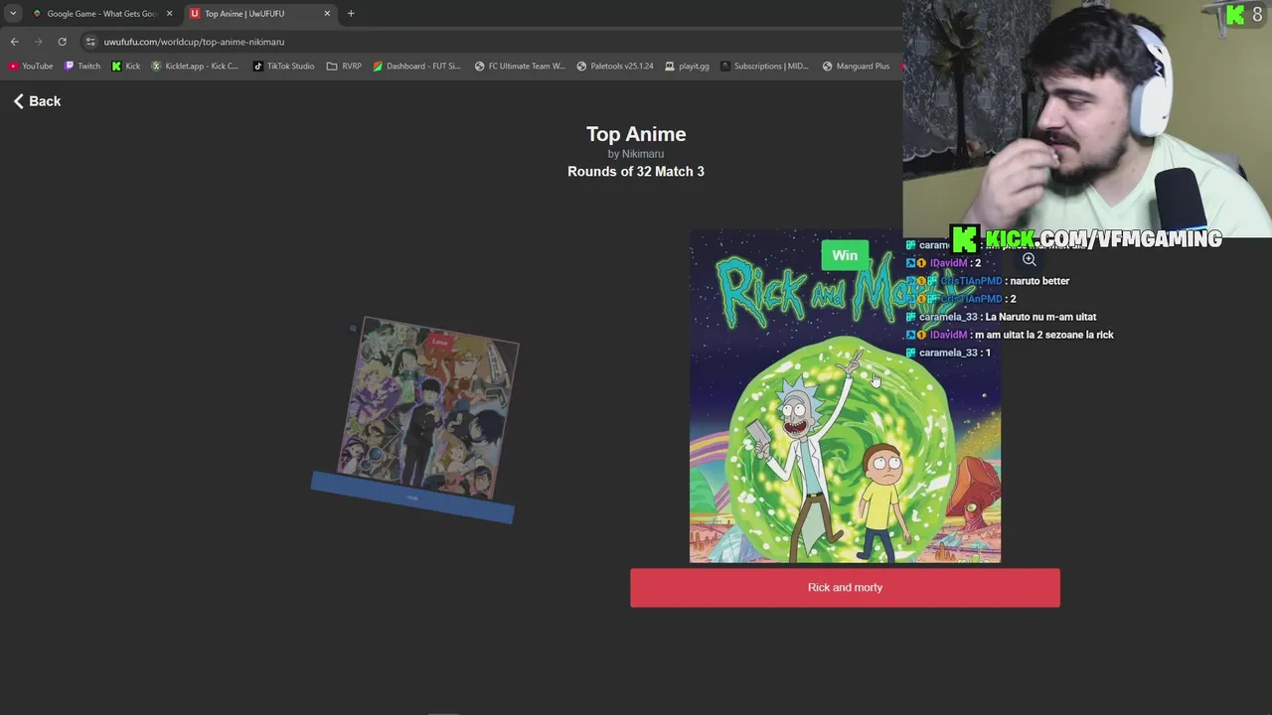Close the Google Game tab
This screenshot has height=715, width=1272.
pos(169,13)
